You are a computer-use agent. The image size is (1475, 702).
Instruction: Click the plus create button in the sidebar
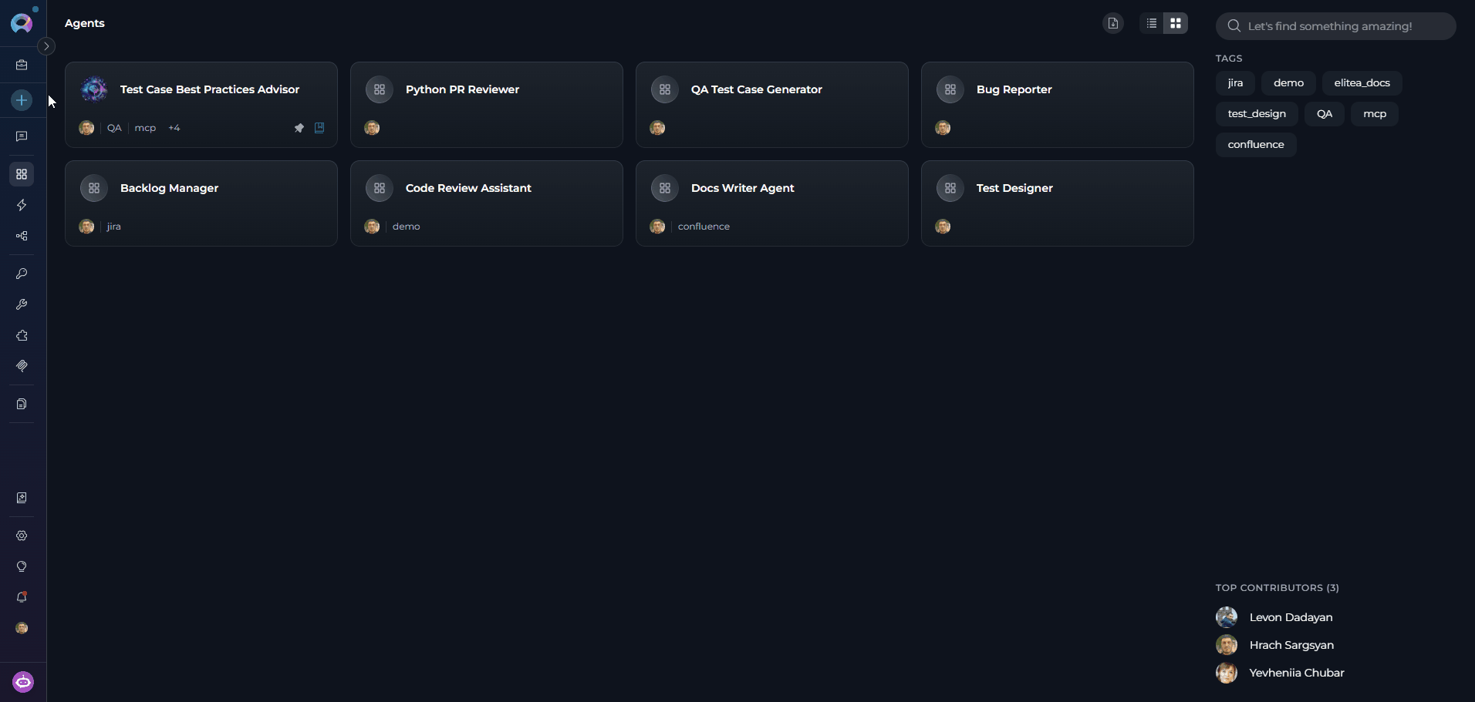click(22, 100)
